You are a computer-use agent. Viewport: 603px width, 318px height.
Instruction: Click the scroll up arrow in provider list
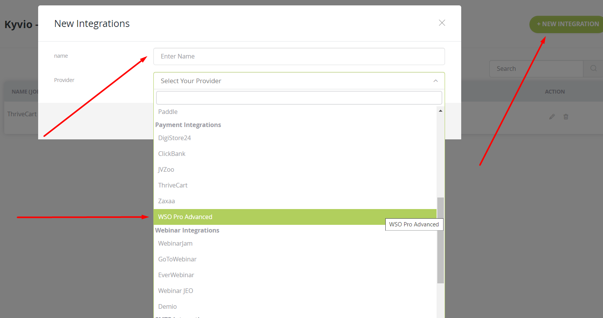click(x=440, y=111)
